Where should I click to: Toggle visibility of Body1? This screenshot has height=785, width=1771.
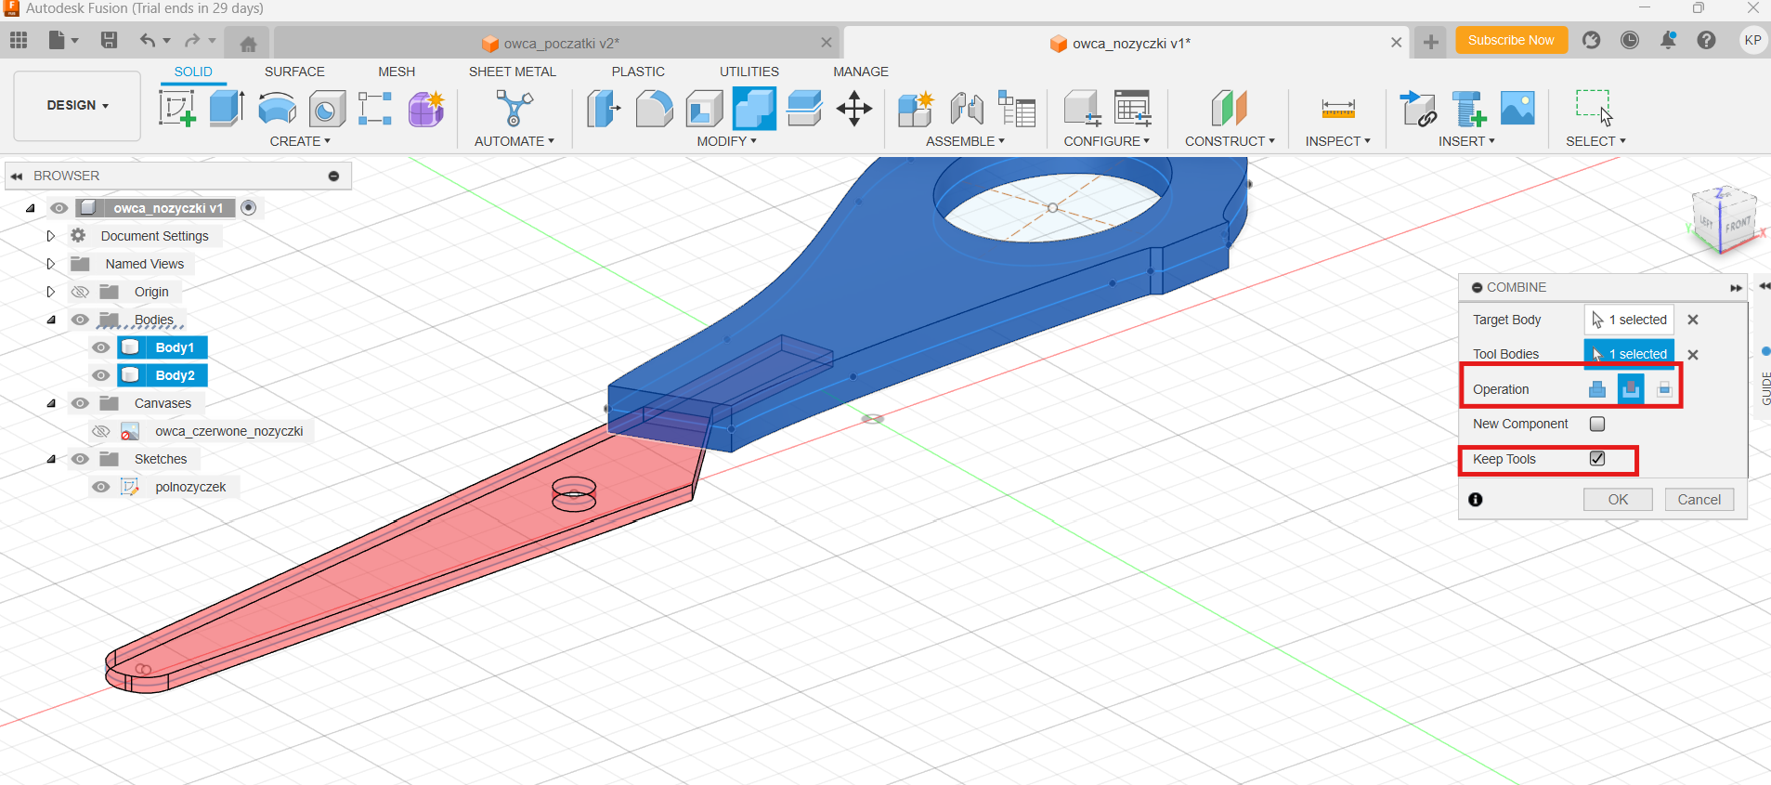point(100,347)
